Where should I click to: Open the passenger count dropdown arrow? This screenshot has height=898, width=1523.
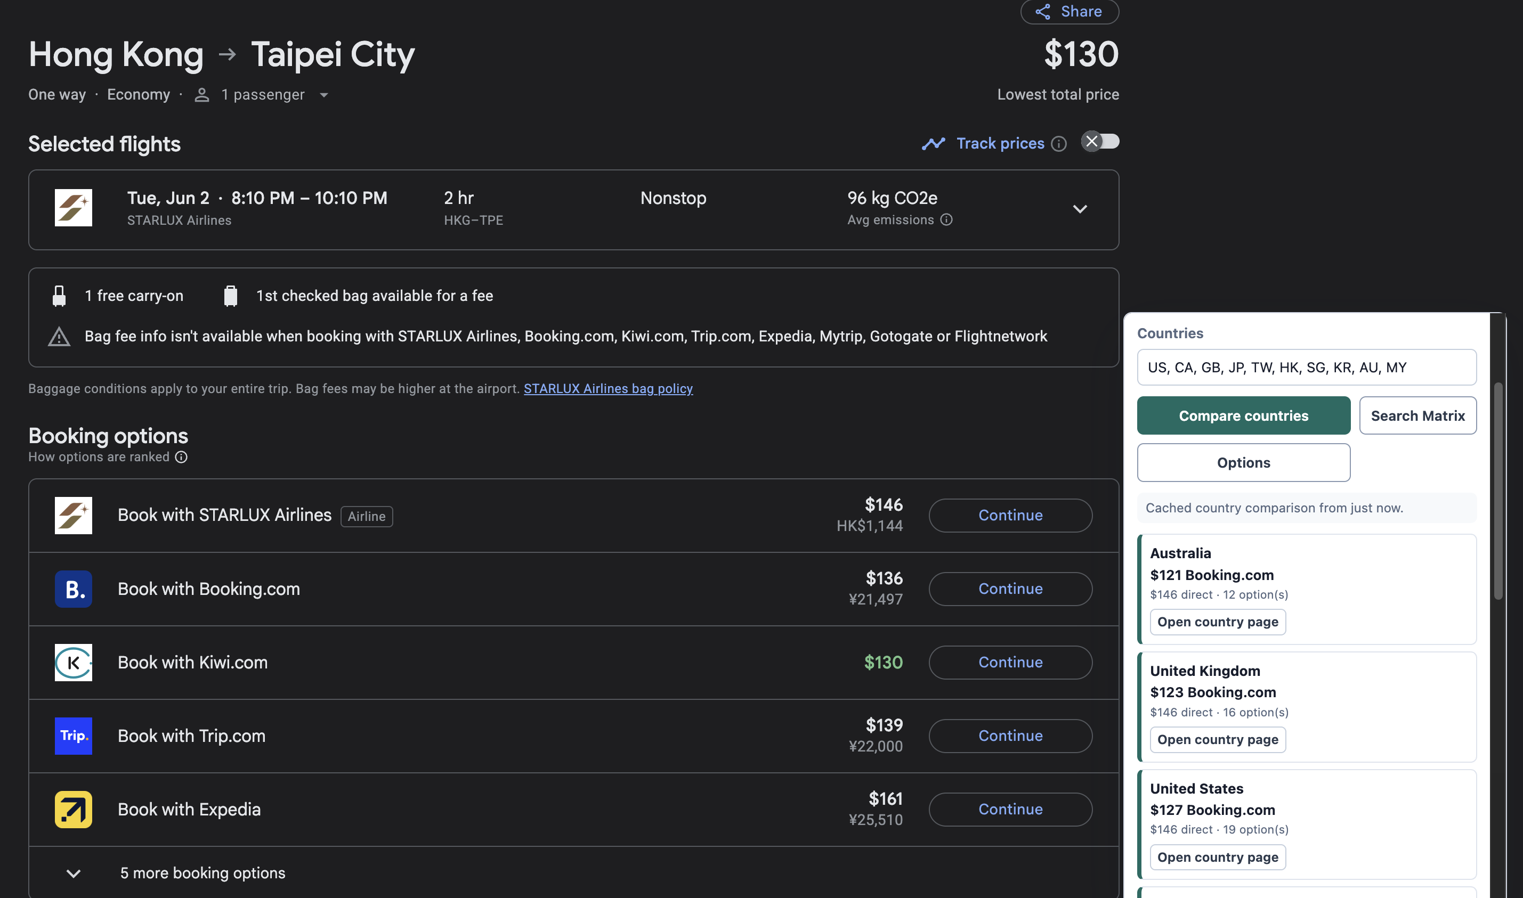[324, 95]
